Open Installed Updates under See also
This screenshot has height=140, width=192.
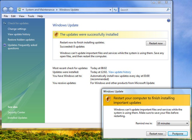tap(17, 118)
